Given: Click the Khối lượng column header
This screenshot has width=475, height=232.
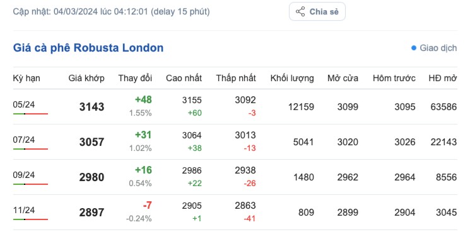Looking at the screenshot, I should 292,78.
